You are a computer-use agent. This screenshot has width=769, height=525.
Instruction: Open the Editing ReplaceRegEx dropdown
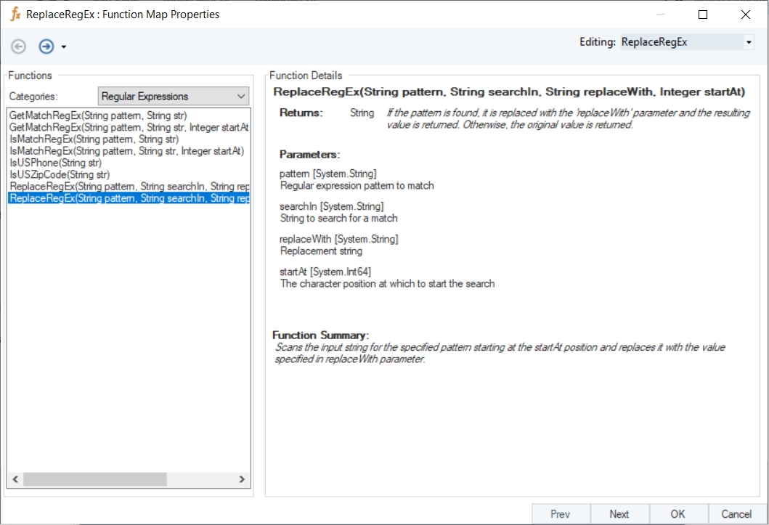click(x=749, y=43)
